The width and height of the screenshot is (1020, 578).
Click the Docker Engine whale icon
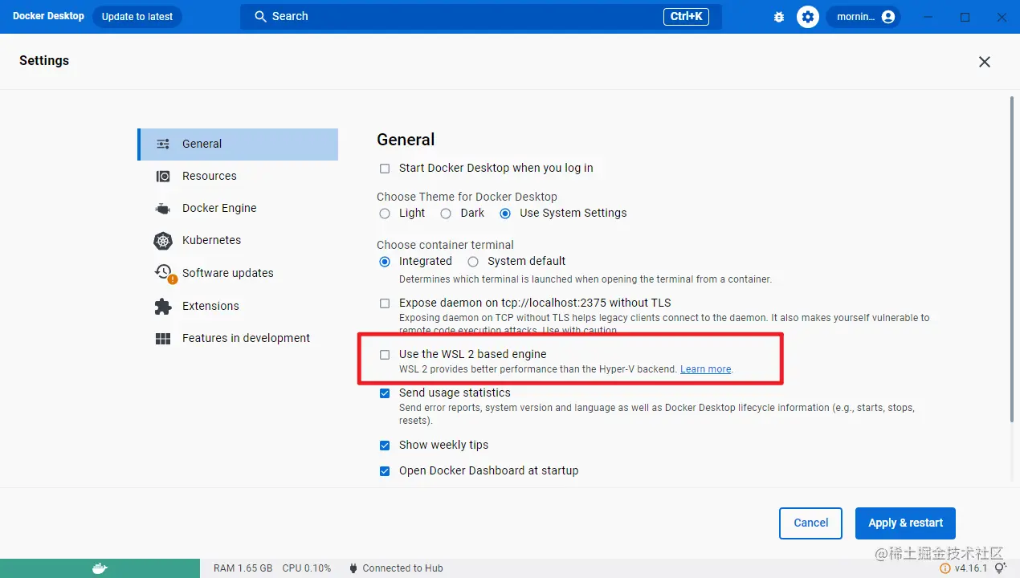(163, 208)
